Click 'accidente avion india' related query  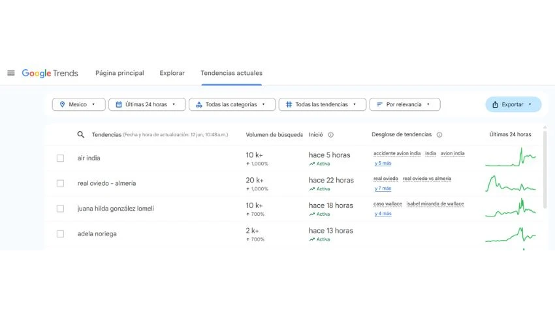pyautogui.click(x=397, y=153)
